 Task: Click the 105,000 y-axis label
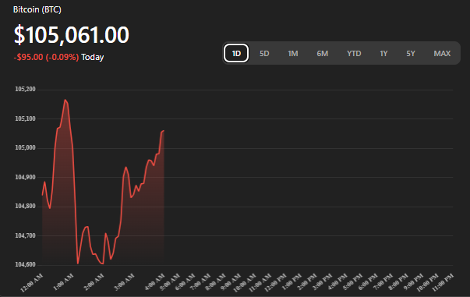point(25,147)
